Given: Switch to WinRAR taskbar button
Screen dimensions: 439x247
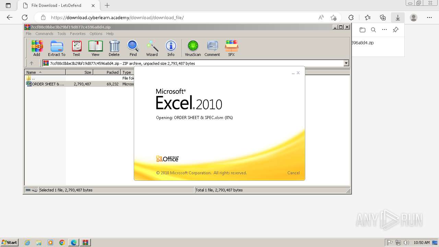Looking at the screenshot, I should coord(85,243).
